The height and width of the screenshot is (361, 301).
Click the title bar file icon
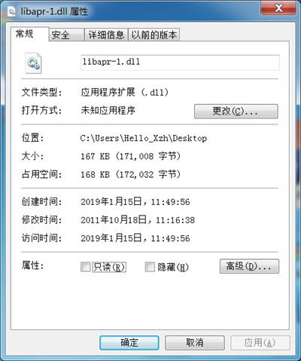pos(11,12)
